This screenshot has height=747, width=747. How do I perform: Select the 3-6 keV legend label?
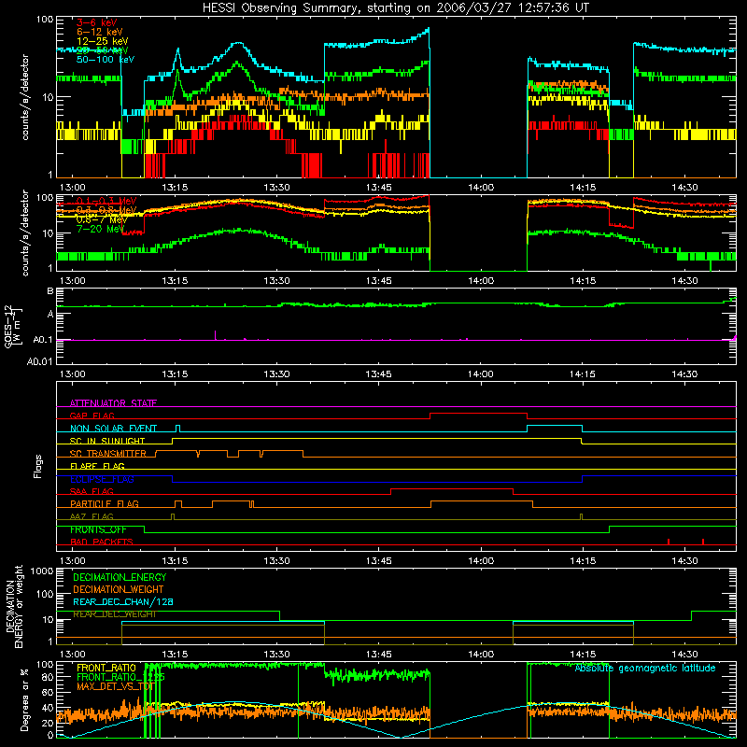point(96,22)
